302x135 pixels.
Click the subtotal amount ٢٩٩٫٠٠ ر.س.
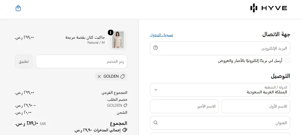25,93
